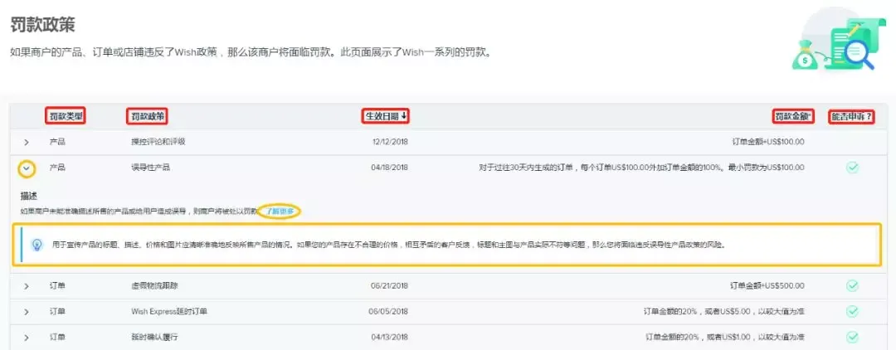
Task: Expand the 虚假物流跟踪 row chevron
Action: click(27, 286)
